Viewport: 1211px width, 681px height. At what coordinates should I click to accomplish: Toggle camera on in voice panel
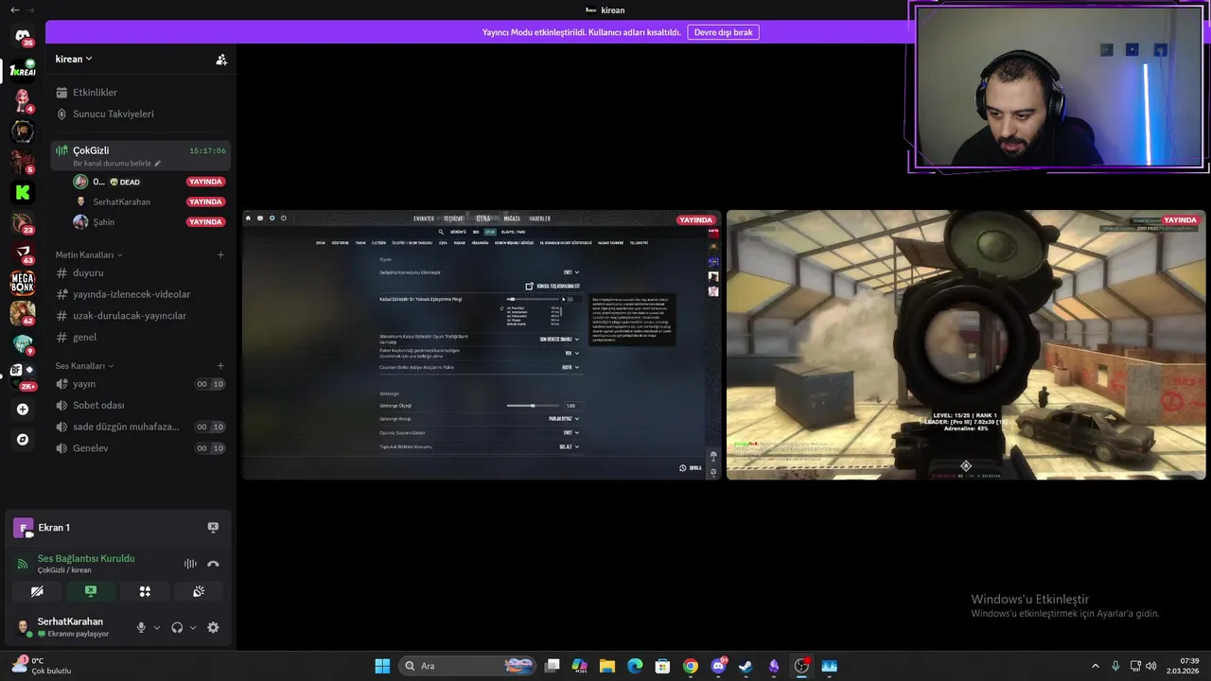pos(37,591)
